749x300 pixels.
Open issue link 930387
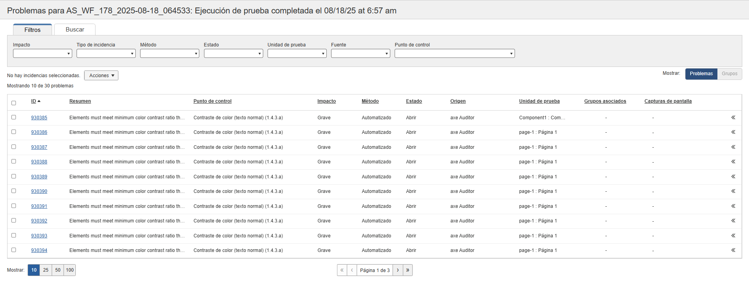39,147
